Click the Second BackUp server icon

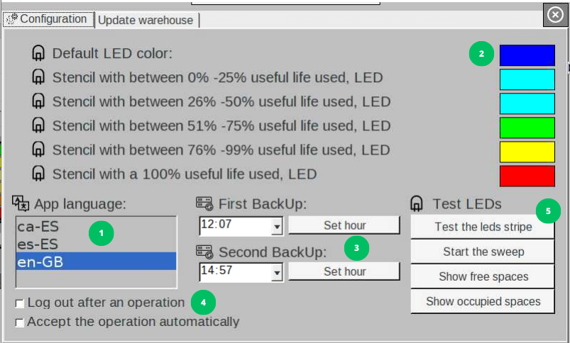(x=204, y=252)
